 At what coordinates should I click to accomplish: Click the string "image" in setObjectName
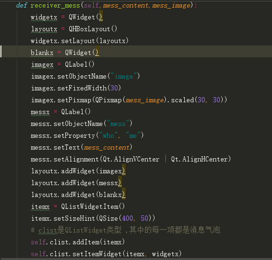tap(124, 76)
